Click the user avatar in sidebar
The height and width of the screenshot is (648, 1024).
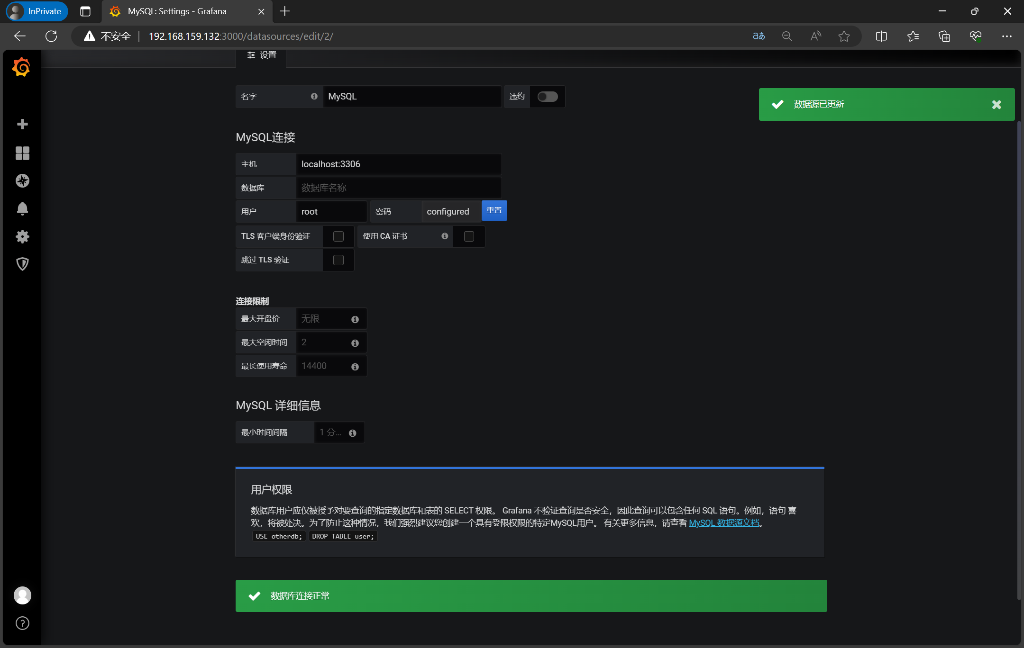[22, 595]
